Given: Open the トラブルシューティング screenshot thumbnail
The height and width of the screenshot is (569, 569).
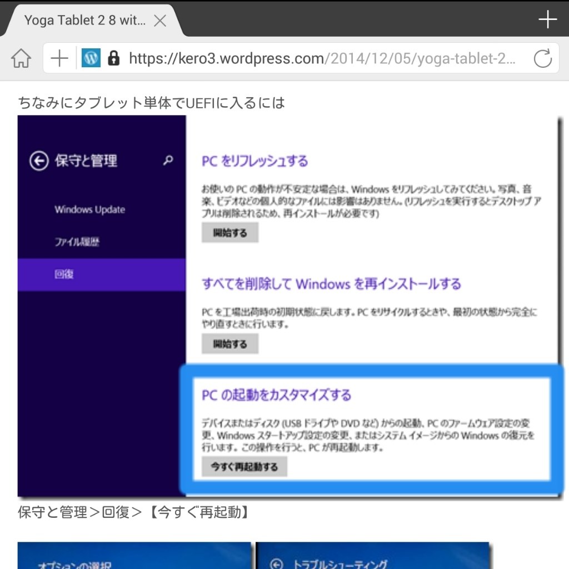Looking at the screenshot, I should 373,556.
